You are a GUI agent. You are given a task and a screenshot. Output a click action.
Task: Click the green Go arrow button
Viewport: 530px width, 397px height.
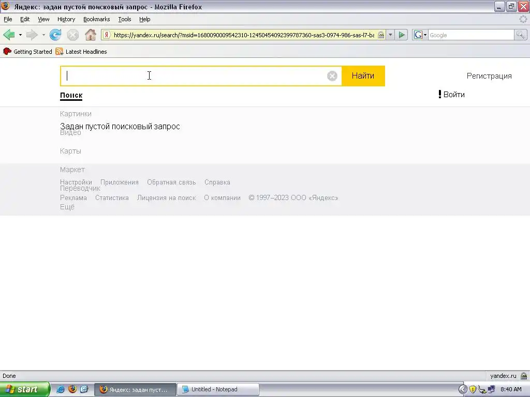tap(402, 35)
